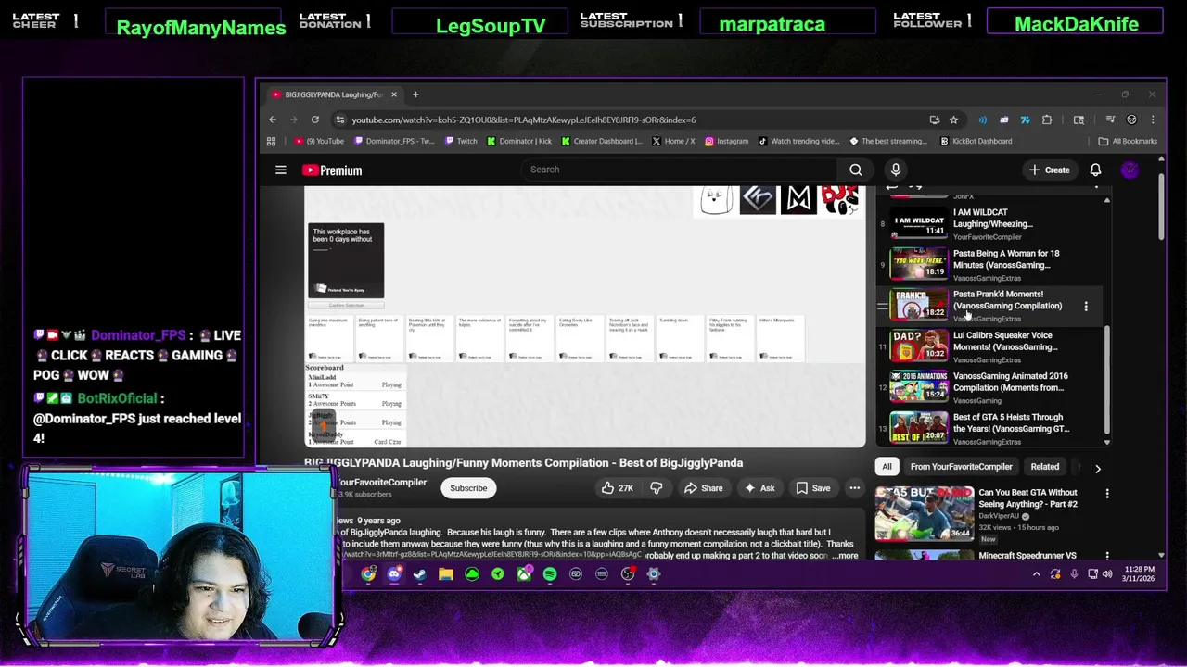Bookmark this page with the star icon

(x=953, y=120)
